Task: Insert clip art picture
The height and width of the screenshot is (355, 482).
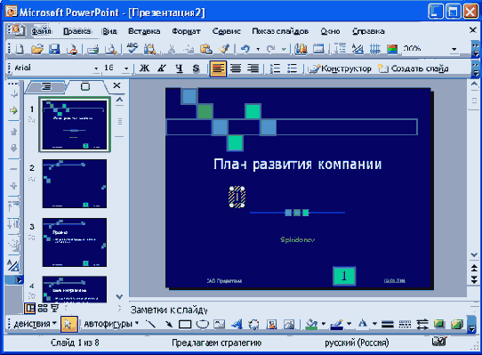Action: tap(272, 324)
